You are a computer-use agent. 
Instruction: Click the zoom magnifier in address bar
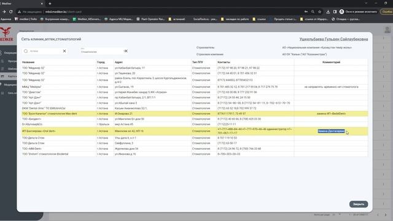point(313,12)
